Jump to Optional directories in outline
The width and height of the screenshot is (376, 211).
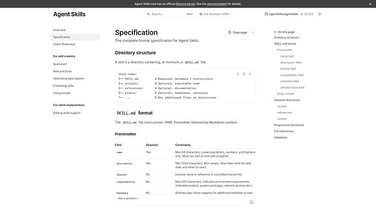[287, 100]
